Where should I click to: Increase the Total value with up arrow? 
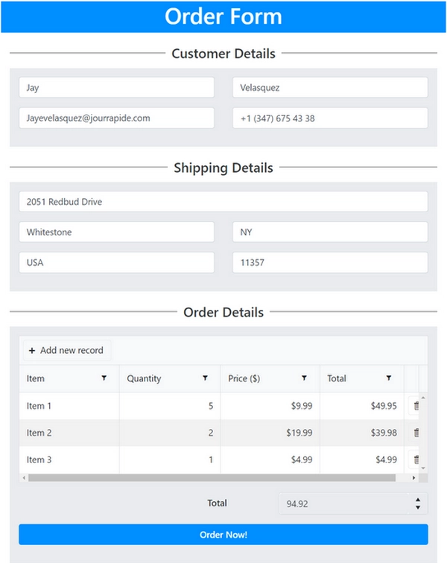417,500
